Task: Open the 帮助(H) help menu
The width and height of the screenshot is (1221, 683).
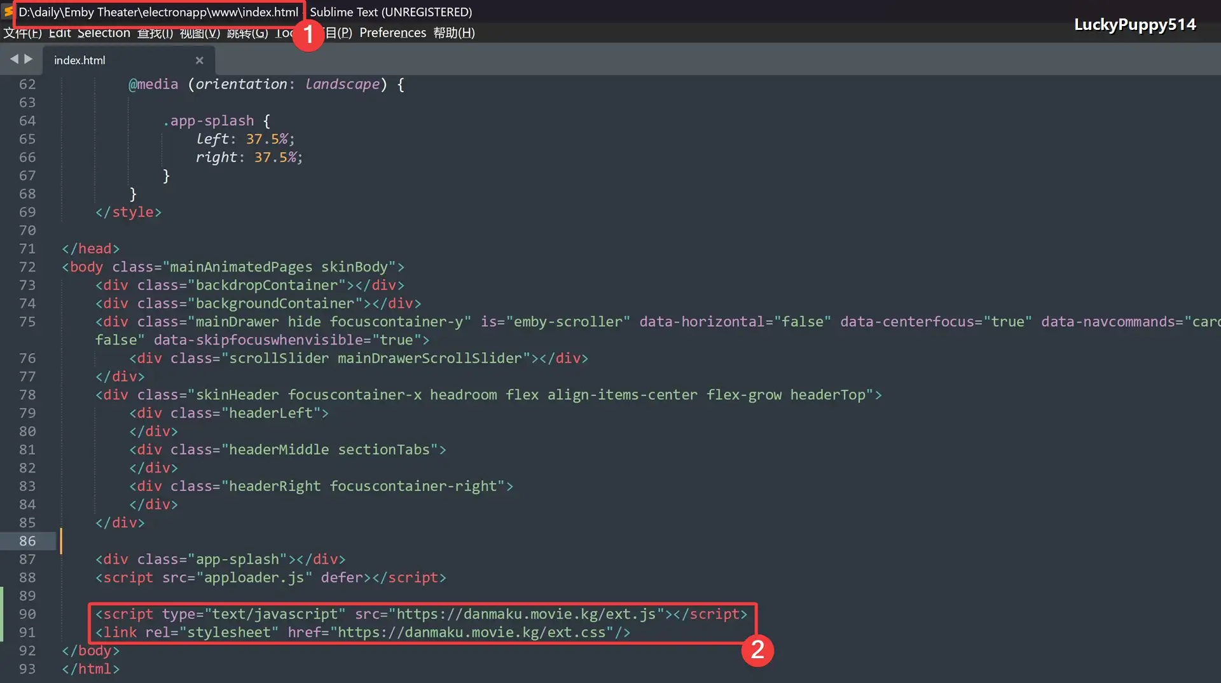Action: 454,33
